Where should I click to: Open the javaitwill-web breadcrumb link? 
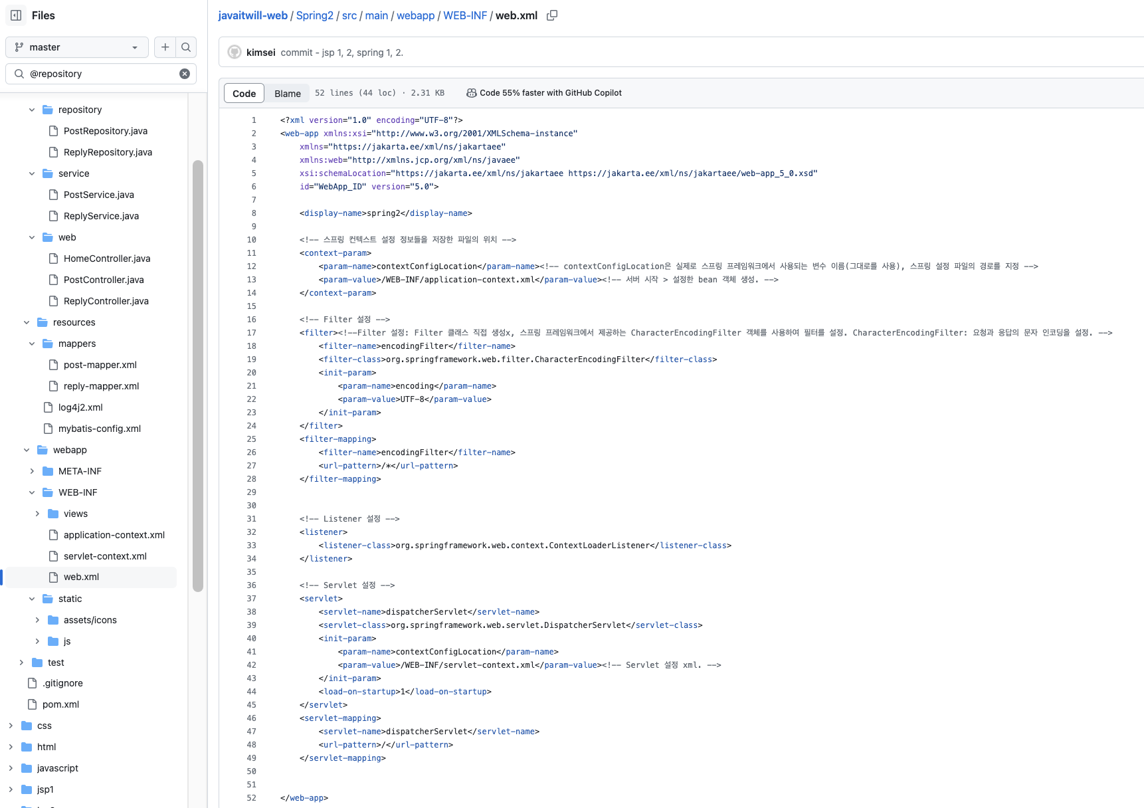pyautogui.click(x=252, y=15)
